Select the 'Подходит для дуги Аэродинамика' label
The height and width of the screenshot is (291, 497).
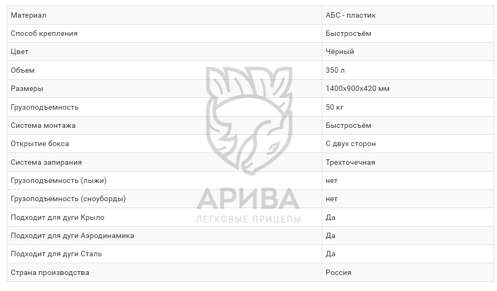point(72,235)
